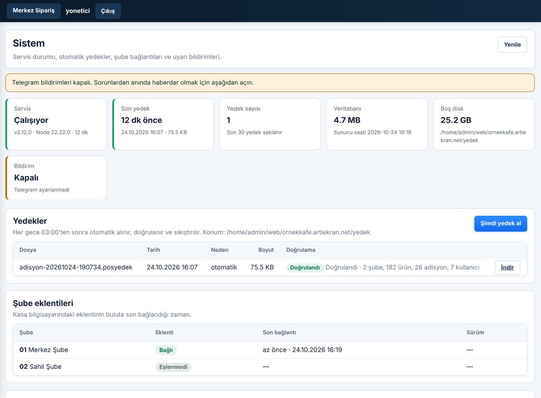The height and width of the screenshot is (398, 541).
Task: Download the backup via İndir link
Action: [507, 267]
